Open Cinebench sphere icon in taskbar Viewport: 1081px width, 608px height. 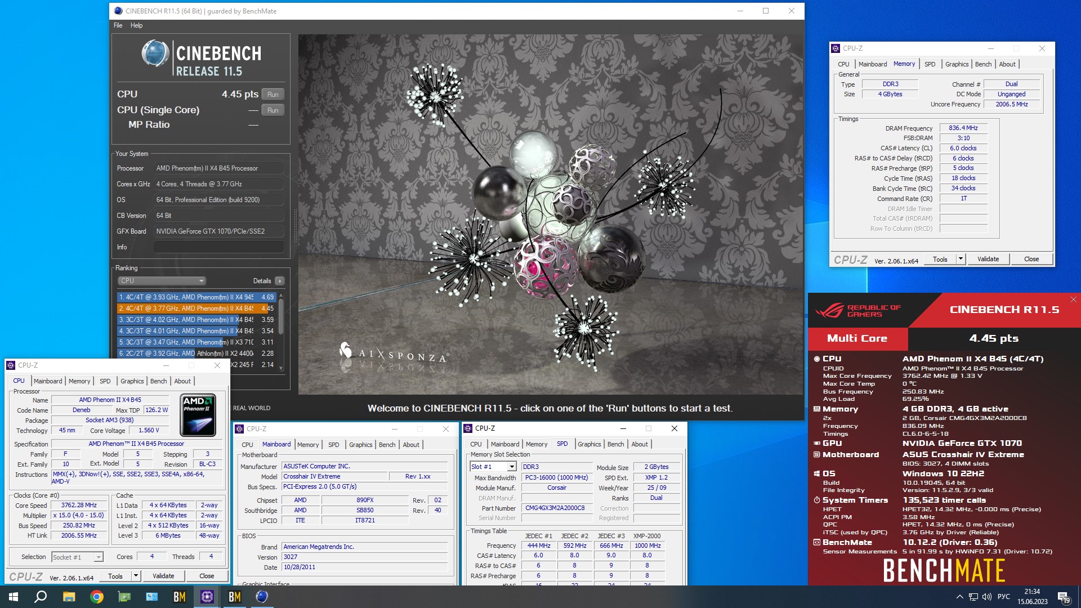(262, 597)
